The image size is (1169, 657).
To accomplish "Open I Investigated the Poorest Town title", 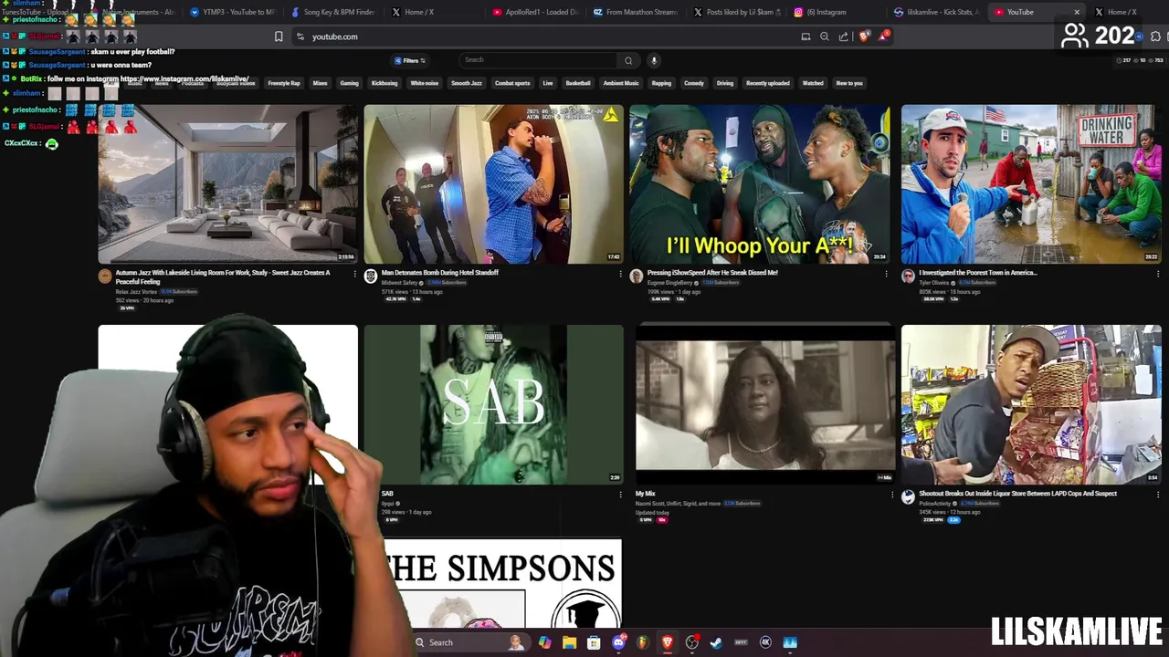I will click(977, 273).
